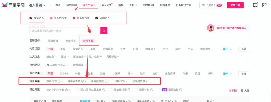Expand the 风格标签 filter

(x=112, y=57)
